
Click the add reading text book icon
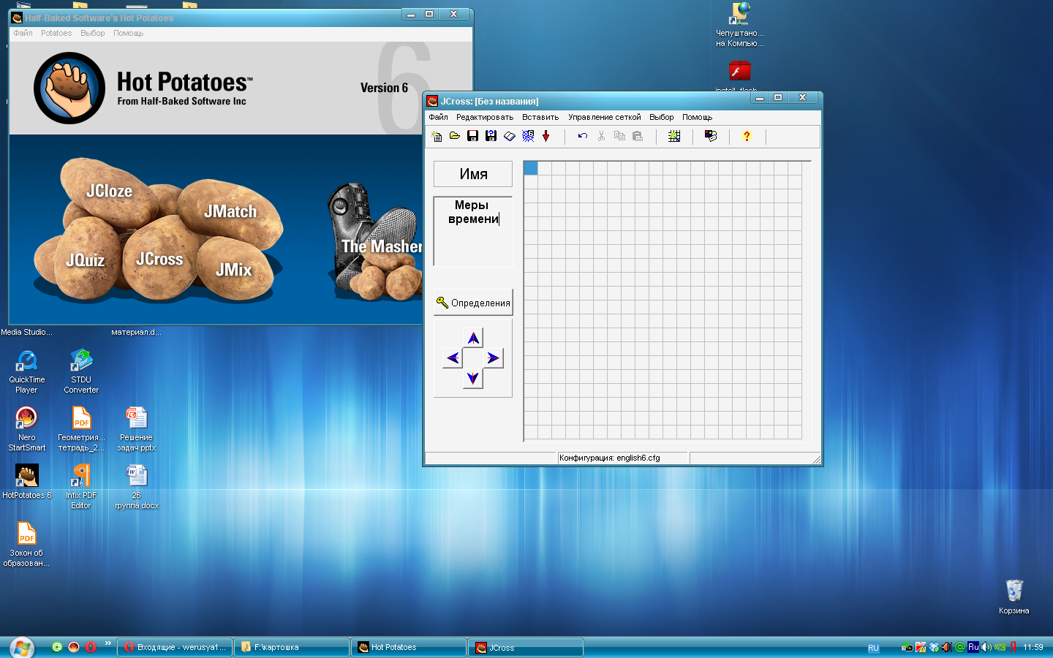coord(510,136)
